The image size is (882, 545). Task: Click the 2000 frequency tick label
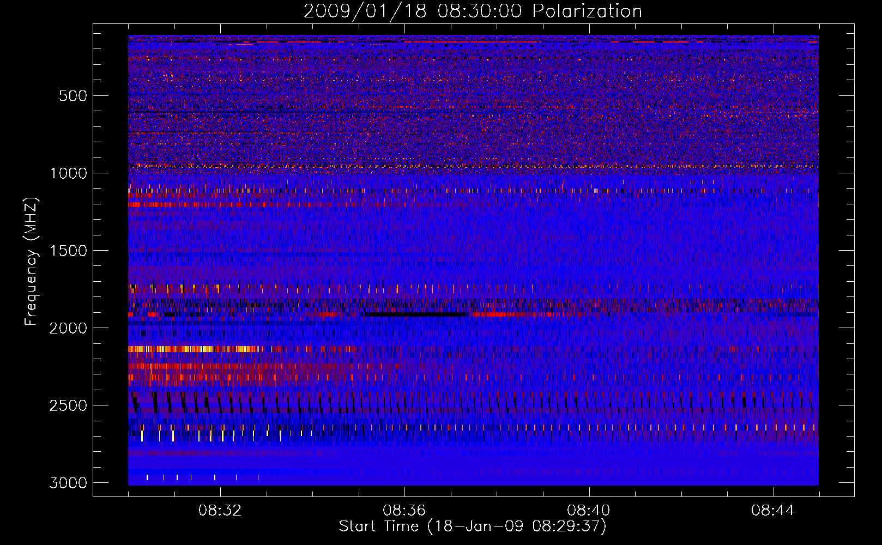(68, 328)
